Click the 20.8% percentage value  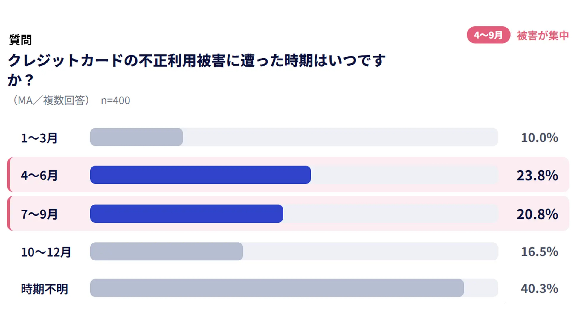[x=537, y=214]
